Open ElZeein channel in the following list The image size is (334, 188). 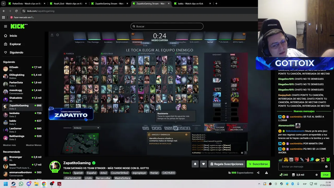(x=22, y=69)
